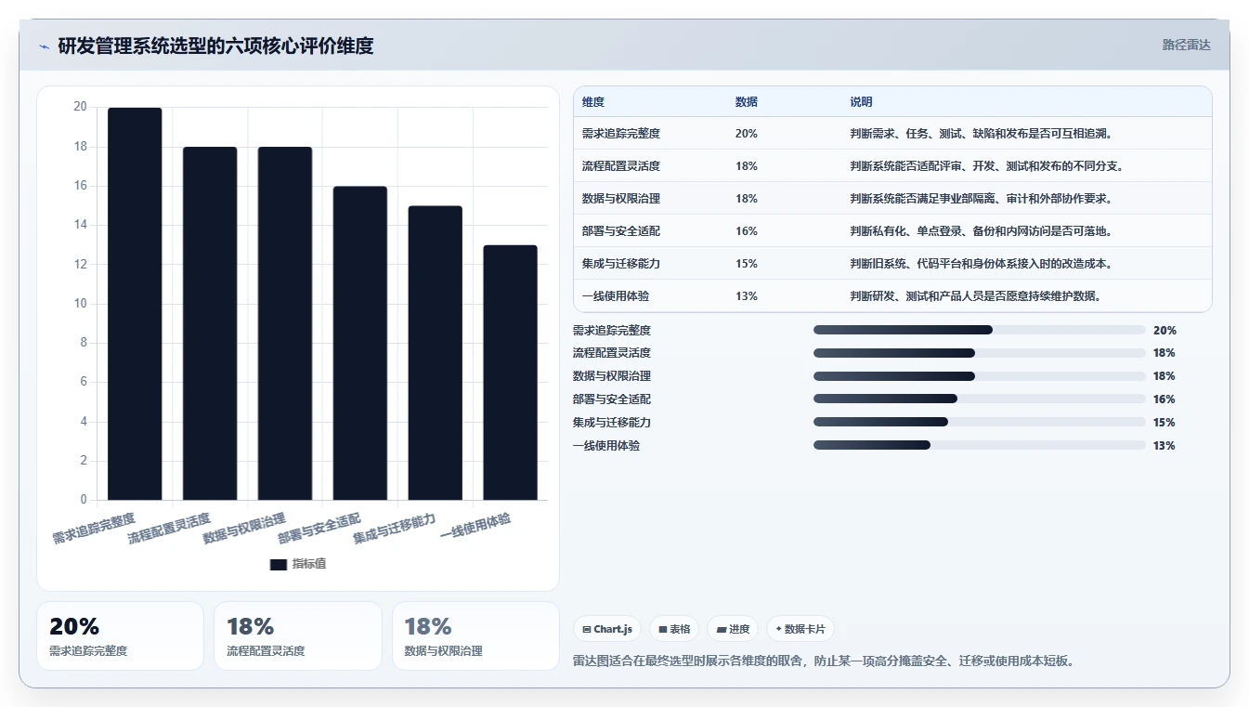Viewport: 1249px width, 707px height.
Task: Click description starting 判断需求、任务、测试
Action: [982, 133]
